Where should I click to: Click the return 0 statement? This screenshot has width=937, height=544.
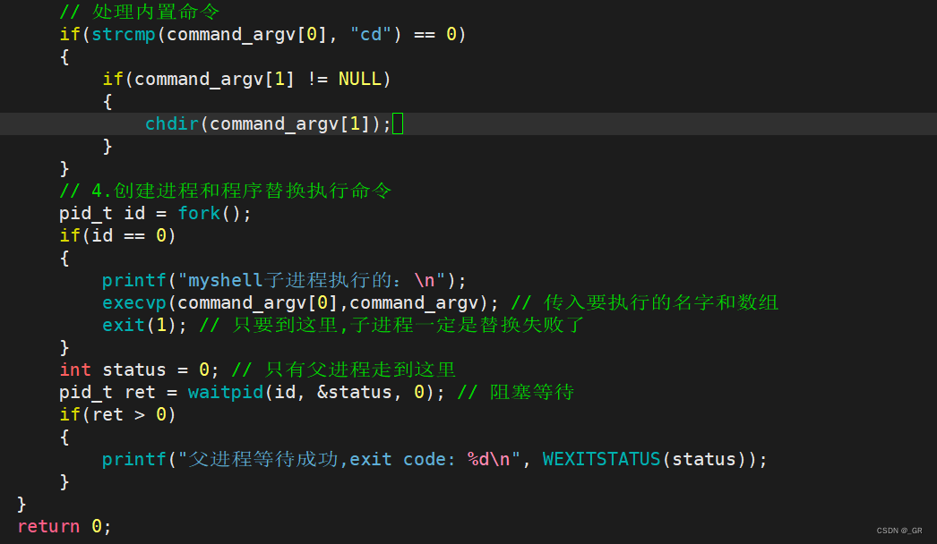[64, 526]
